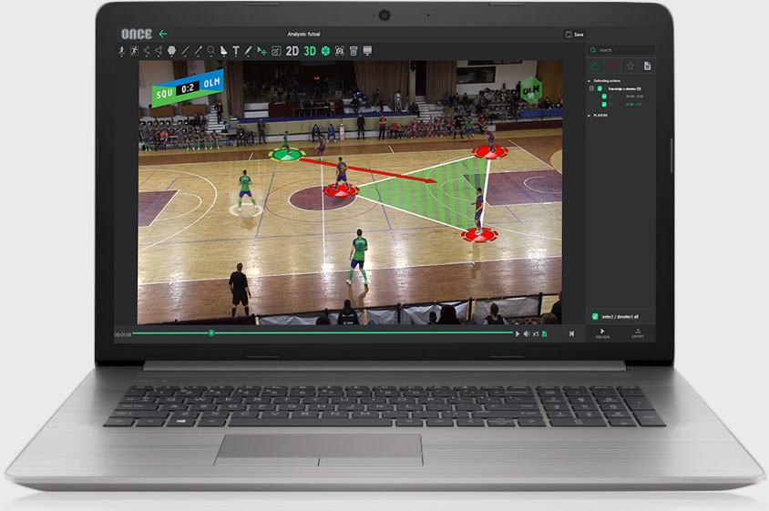Toggle the select / deselect all checkbox
769x511 pixels.
(595, 316)
